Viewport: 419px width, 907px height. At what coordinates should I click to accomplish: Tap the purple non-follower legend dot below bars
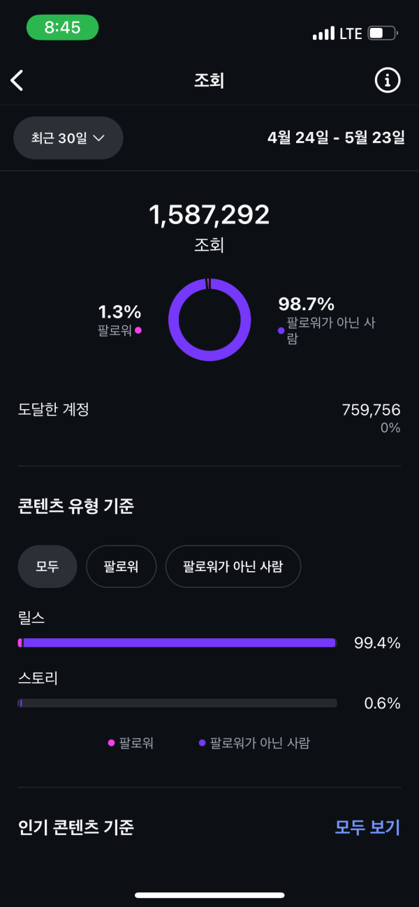(x=202, y=743)
